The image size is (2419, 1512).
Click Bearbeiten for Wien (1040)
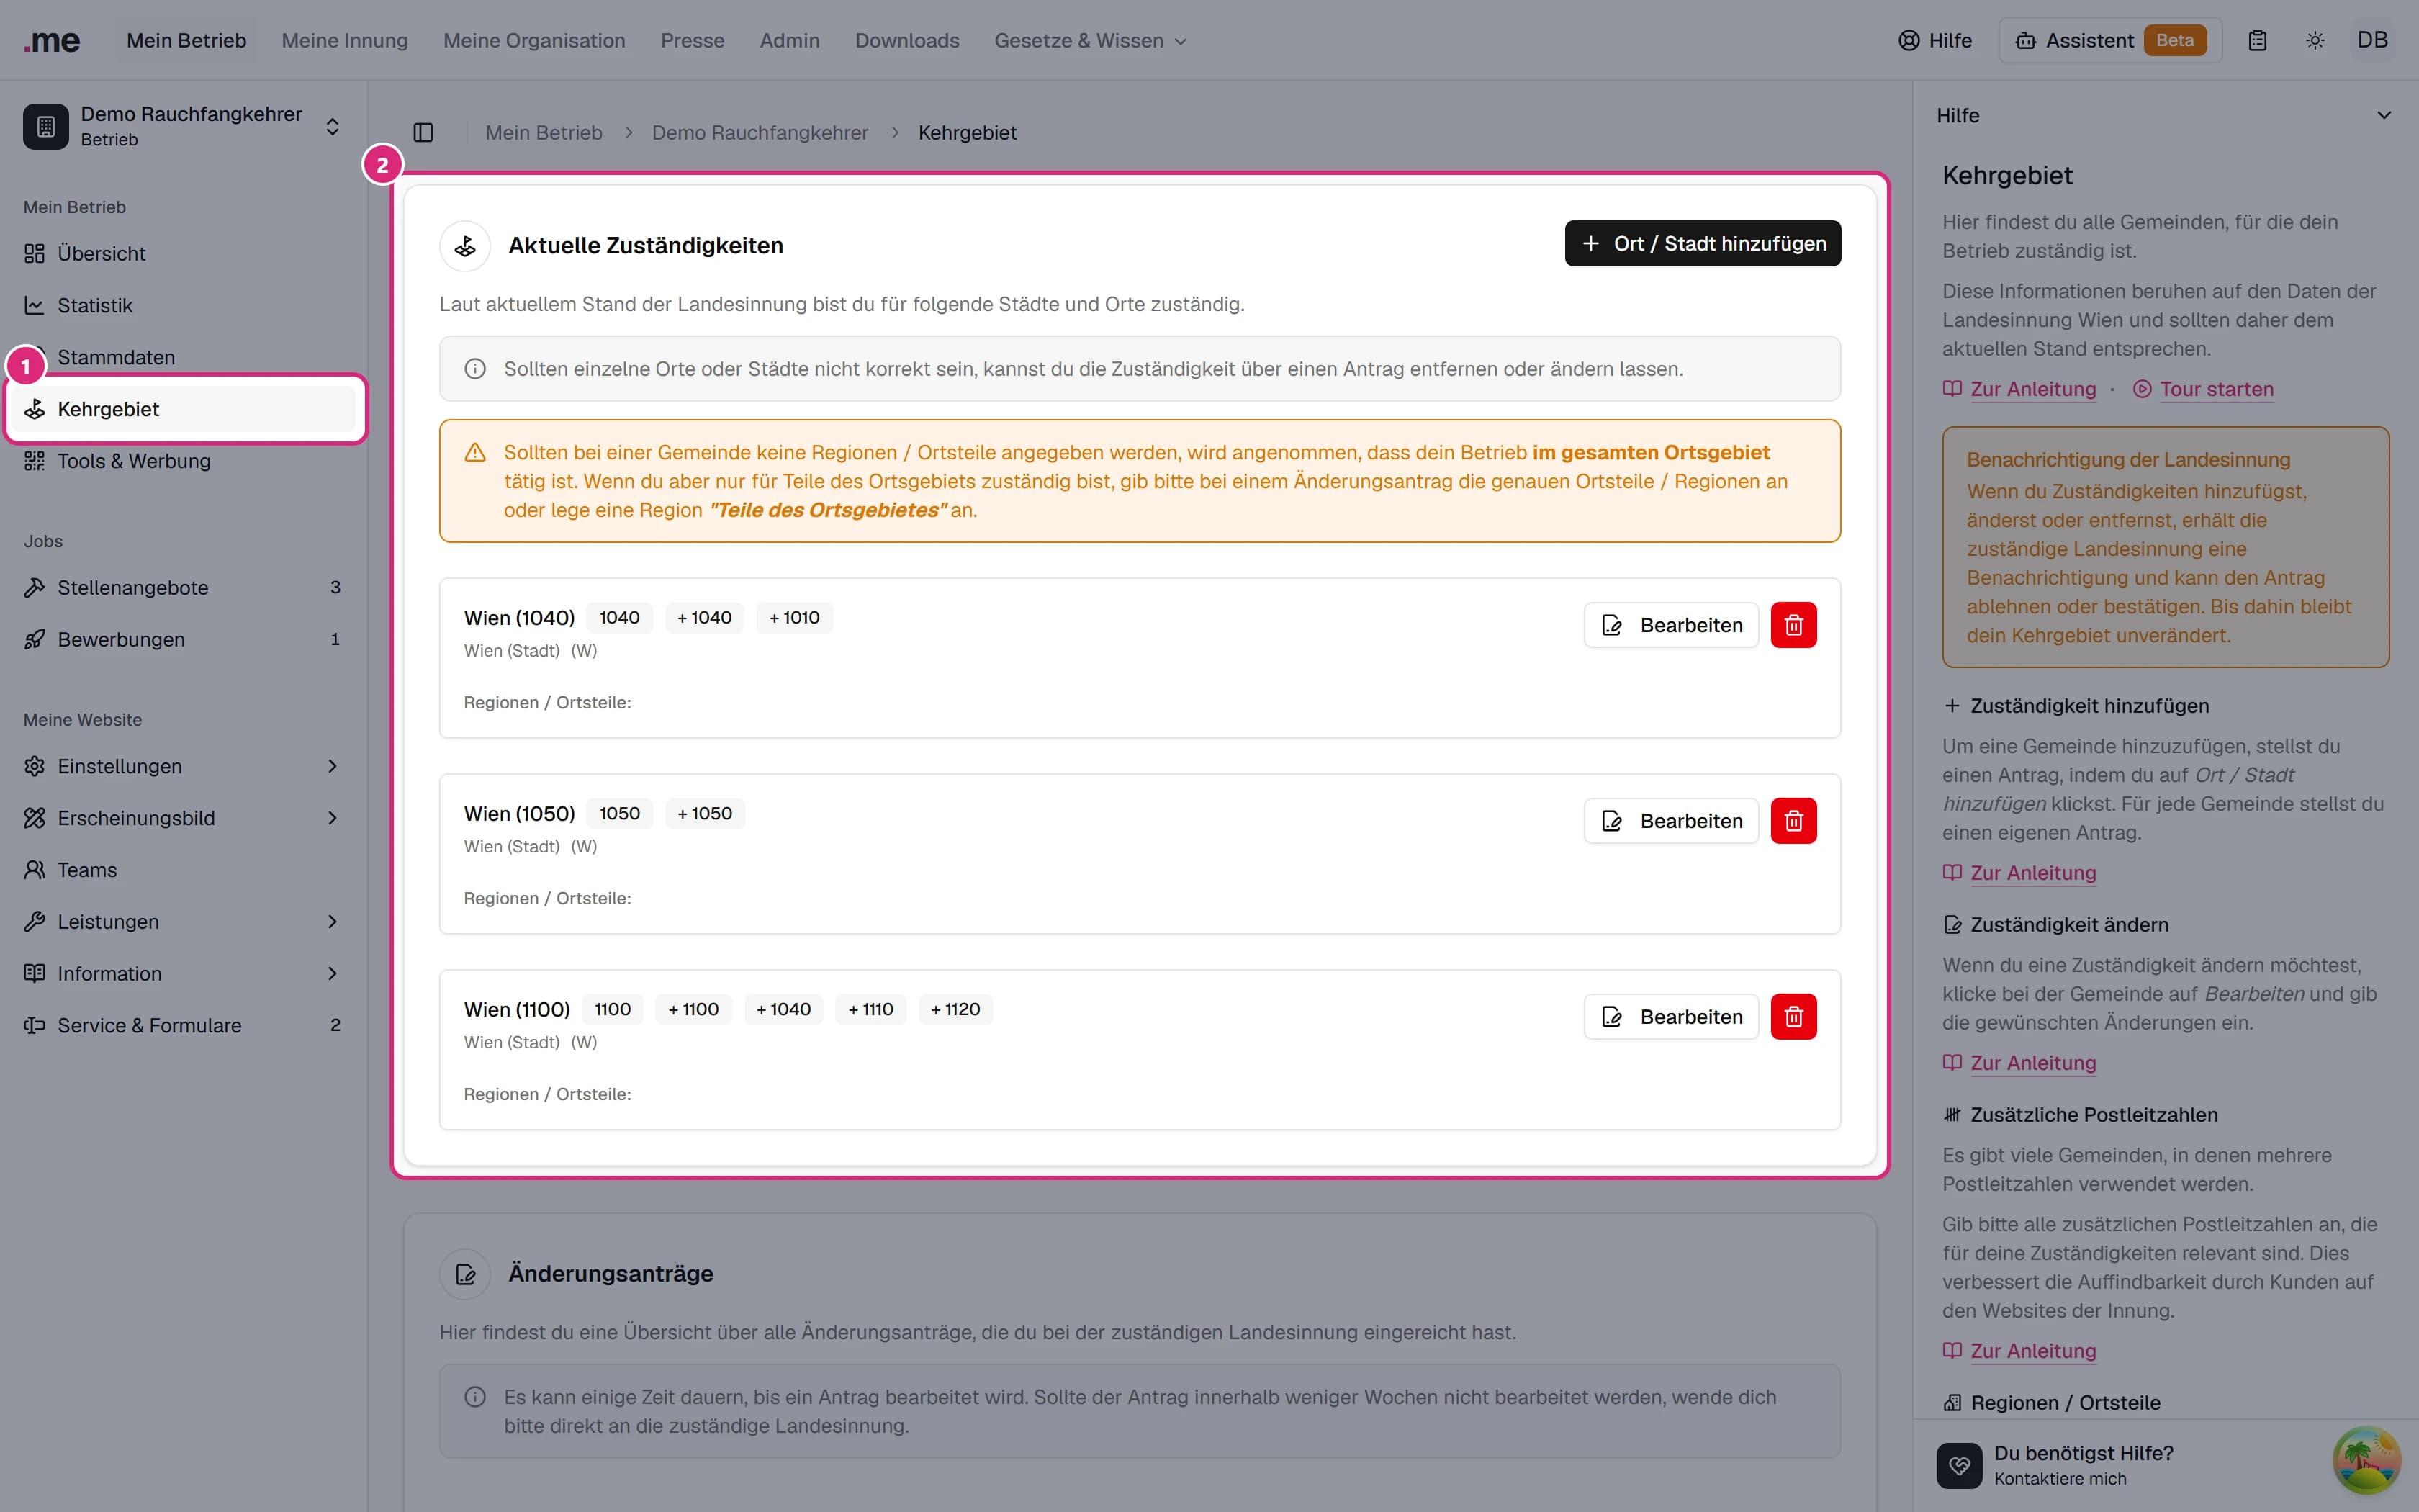click(1670, 625)
